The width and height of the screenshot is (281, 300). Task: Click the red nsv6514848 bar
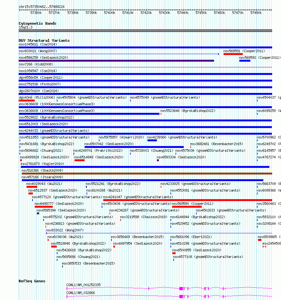(x=80, y=160)
